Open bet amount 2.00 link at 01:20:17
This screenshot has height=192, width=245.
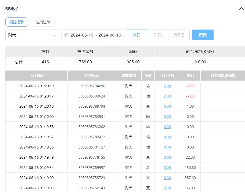point(167,96)
